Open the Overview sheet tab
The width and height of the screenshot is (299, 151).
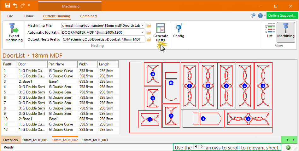click(11, 140)
